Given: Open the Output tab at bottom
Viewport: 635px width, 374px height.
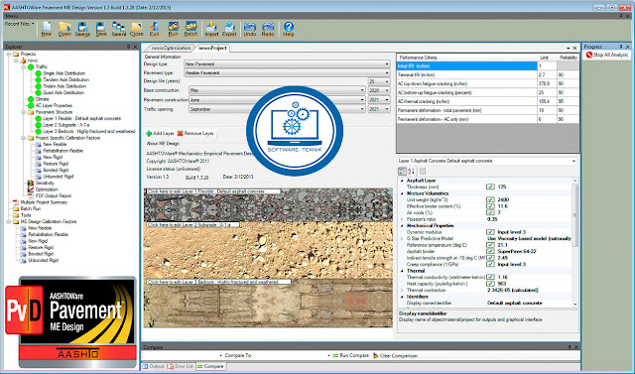Looking at the screenshot, I should click(154, 366).
